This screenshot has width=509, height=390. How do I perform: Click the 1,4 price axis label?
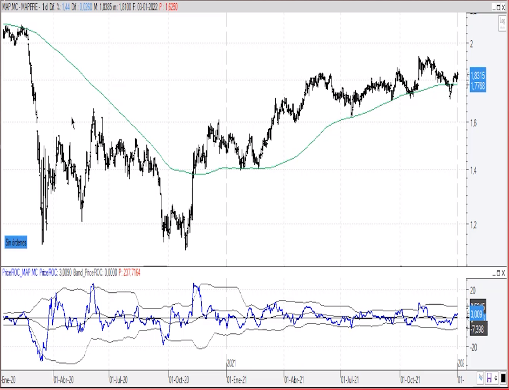[x=473, y=170]
